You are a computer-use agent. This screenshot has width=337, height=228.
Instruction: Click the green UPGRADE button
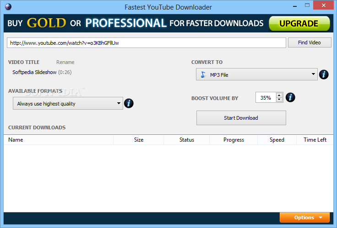click(x=299, y=23)
